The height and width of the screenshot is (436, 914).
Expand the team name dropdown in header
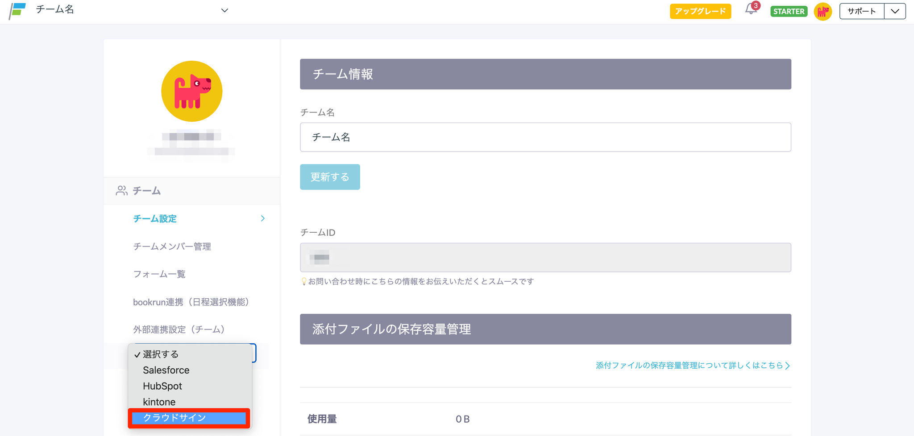pyautogui.click(x=224, y=10)
